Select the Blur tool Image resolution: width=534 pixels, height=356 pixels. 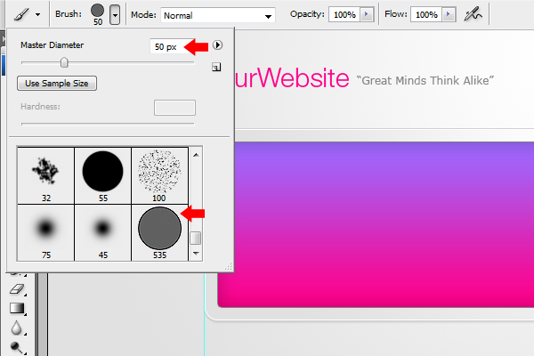[17, 328]
